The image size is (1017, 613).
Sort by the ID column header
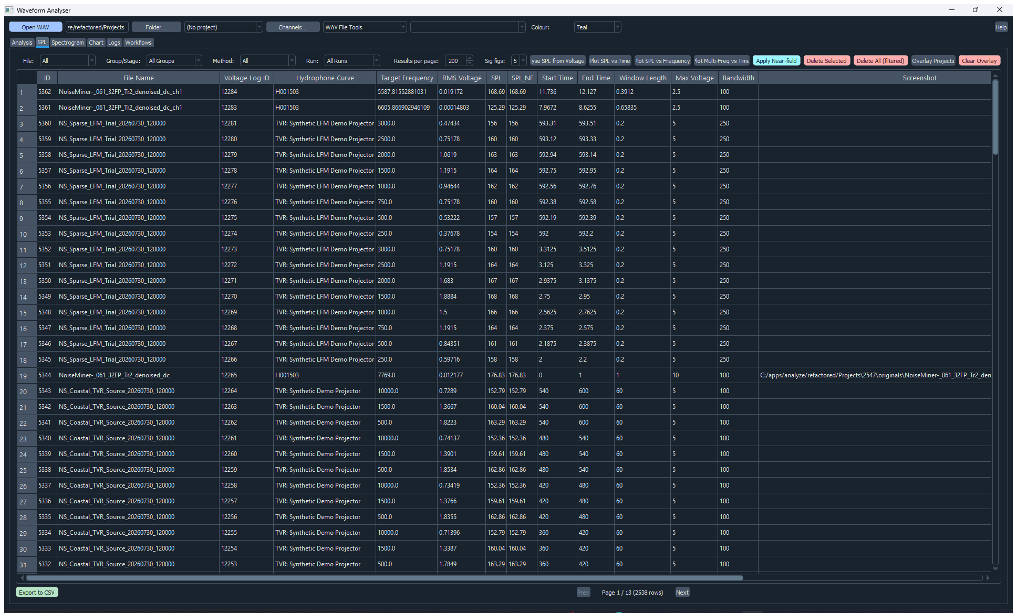(47, 78)
